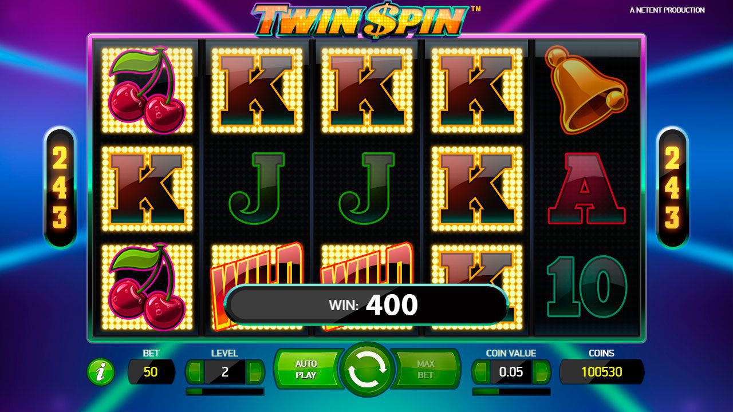Raise the coin value with right arrow
The image size is (733, 412).
(542, 372)
